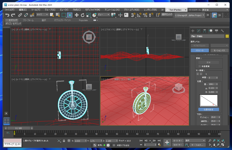
Task: Open the Tori iPentec account dropdown
Action: [176, 10]
